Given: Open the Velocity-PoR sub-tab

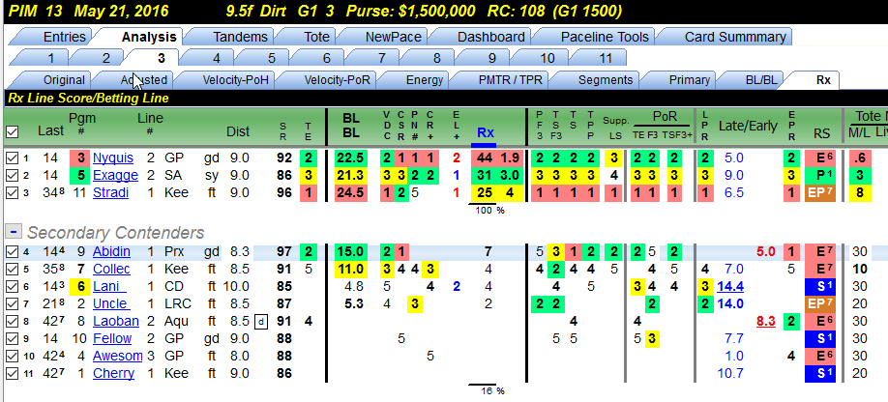Looking at the screenshot, I should tap(337, 79).
